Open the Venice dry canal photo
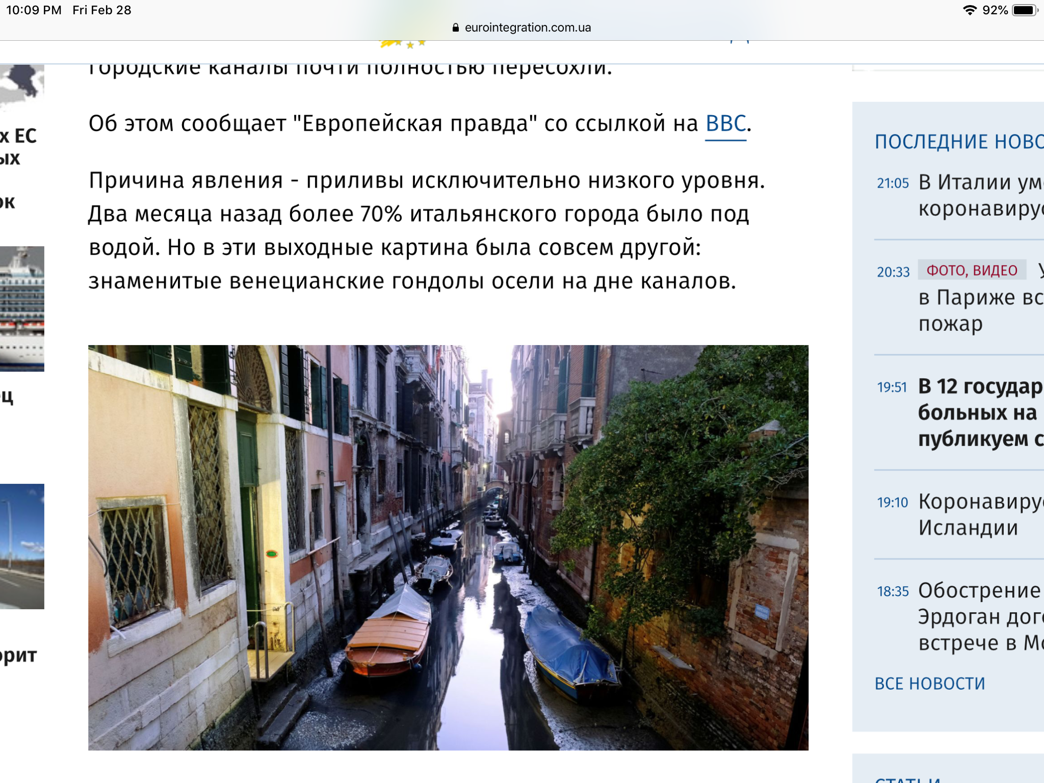Viewport: 1044px width, 783px height. pyautogui.click(x=448, y=547)
